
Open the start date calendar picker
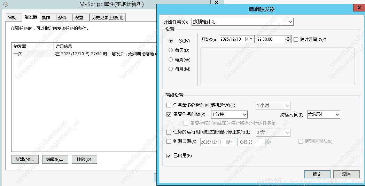point(249,39)
